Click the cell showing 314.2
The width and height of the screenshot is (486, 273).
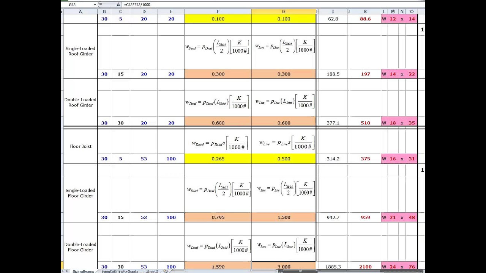(x=333, y=159)
